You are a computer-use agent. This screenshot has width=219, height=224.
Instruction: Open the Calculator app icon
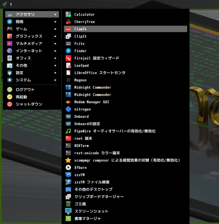(68, 14)
